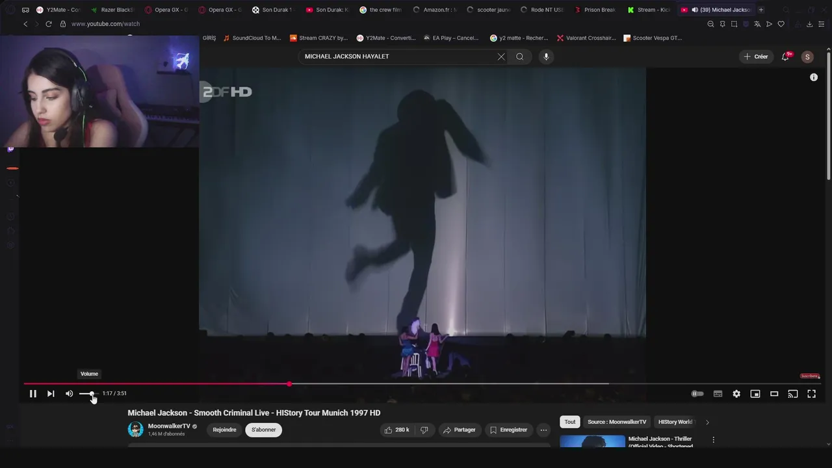Open the y2 matte - Recher... bookmark
This screenshot has width=832, height=468.
[x=519, y=38]
